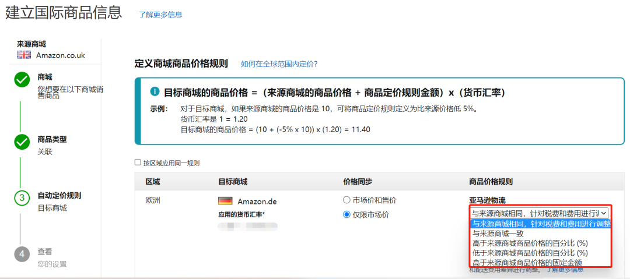
Task: Click the 价格同步 column header
Action: coord(358,182)
